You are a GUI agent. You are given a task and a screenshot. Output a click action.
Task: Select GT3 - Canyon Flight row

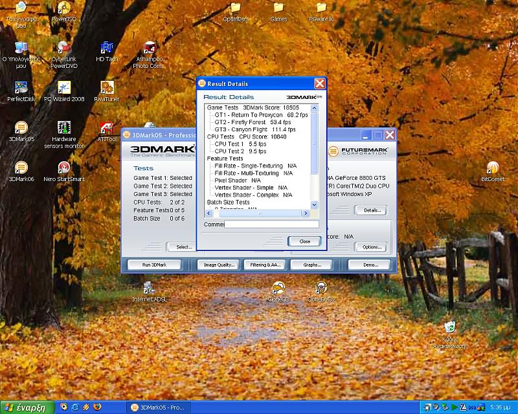[x=254, y=129]
